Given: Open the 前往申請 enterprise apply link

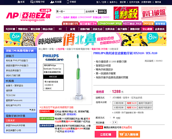Looking at the screenshot, I should click(x=69, y=131).
